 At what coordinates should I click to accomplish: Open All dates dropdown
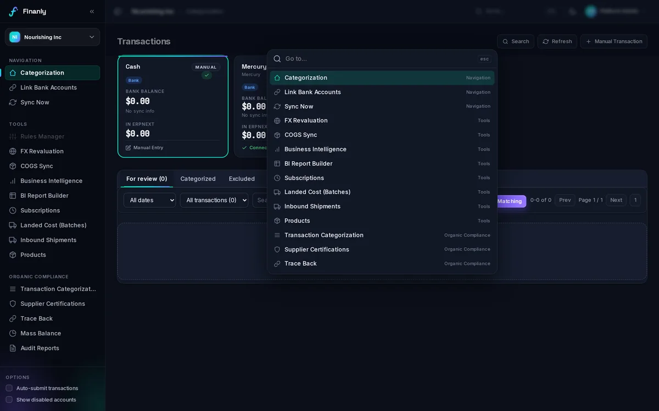(149, 200)
